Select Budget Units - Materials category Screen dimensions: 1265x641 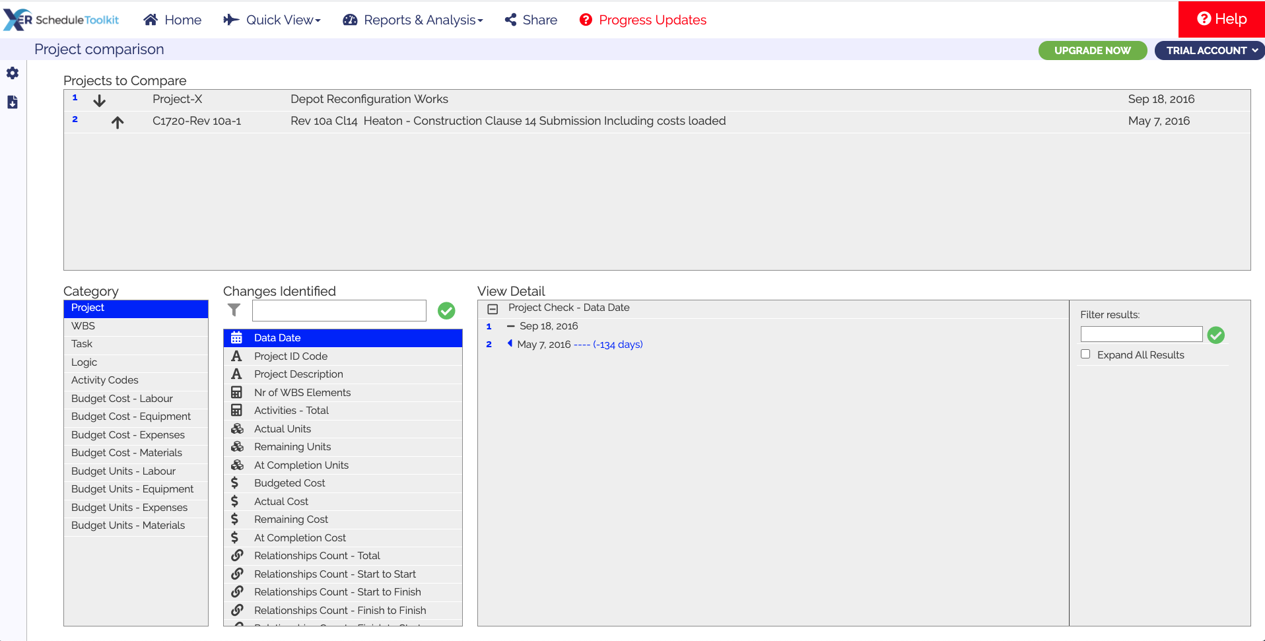136,525
